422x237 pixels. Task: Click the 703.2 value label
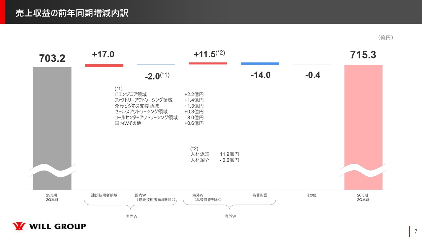coord(52,58)
